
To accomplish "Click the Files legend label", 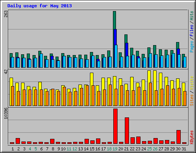I will point(191,30).
